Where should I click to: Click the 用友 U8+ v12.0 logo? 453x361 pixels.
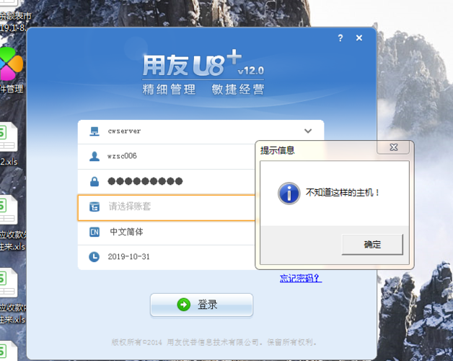coord(203,63)
